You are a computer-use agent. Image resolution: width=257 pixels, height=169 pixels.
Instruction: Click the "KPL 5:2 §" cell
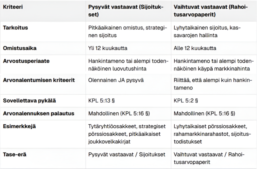186,101
